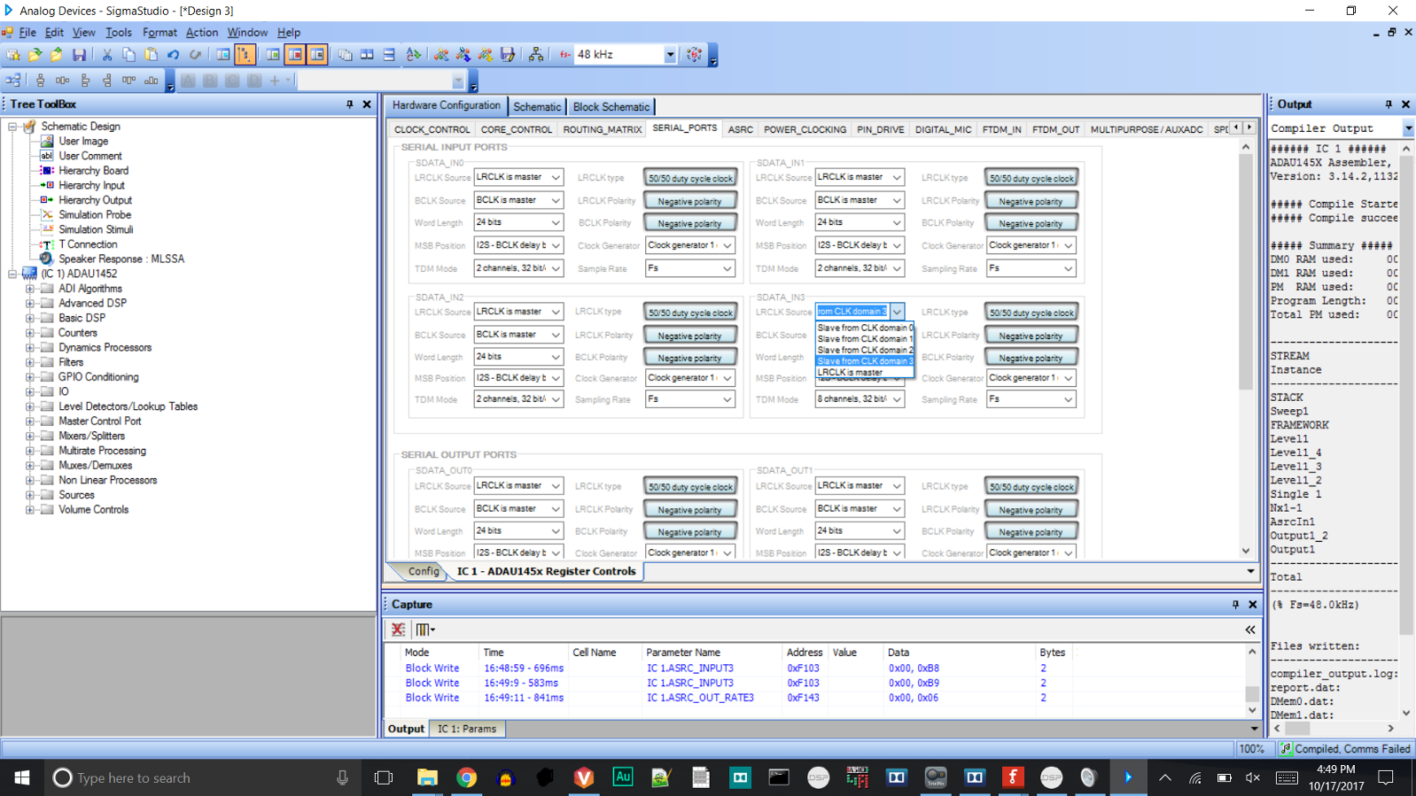Toggle SDATA_IN1 LRCLK Polarity Negative polarity

tap(1031, 201)
